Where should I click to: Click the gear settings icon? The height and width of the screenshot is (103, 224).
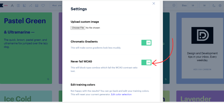(x=220, y=5)
